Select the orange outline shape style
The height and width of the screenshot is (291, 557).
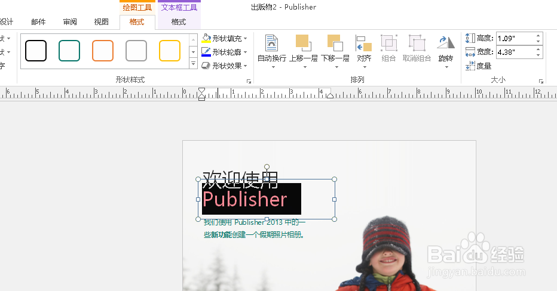103,51
